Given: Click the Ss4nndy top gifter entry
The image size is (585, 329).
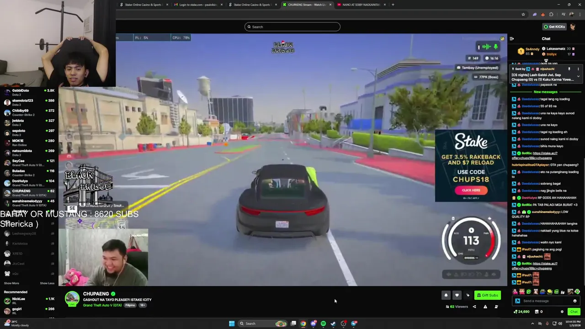Looking at the screenshot, I should 528,51.
